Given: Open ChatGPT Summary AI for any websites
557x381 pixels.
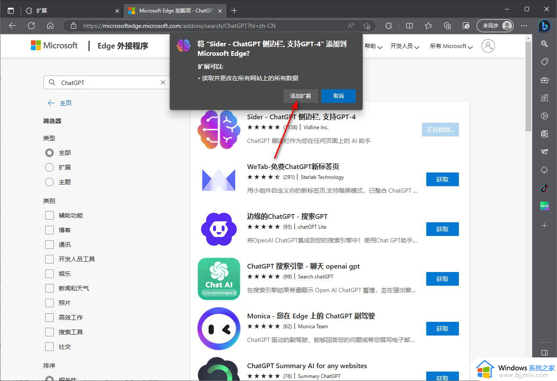Looking at the screenshot, I should 307,366.
